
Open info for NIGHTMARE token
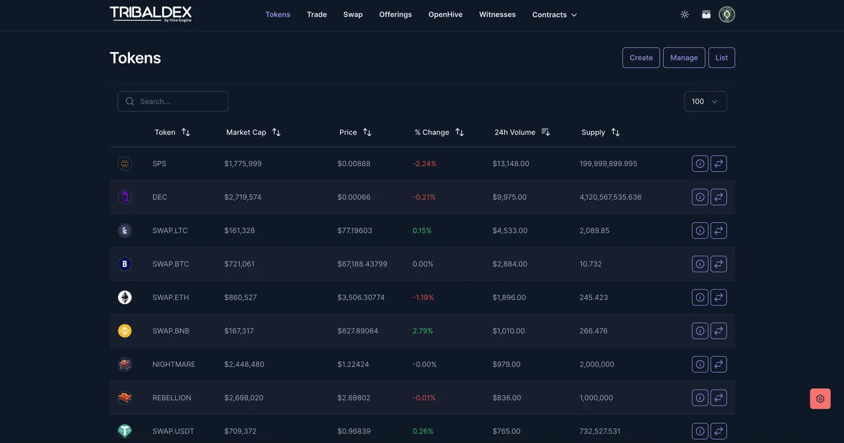pyautogui.click(x=700, y=364)
